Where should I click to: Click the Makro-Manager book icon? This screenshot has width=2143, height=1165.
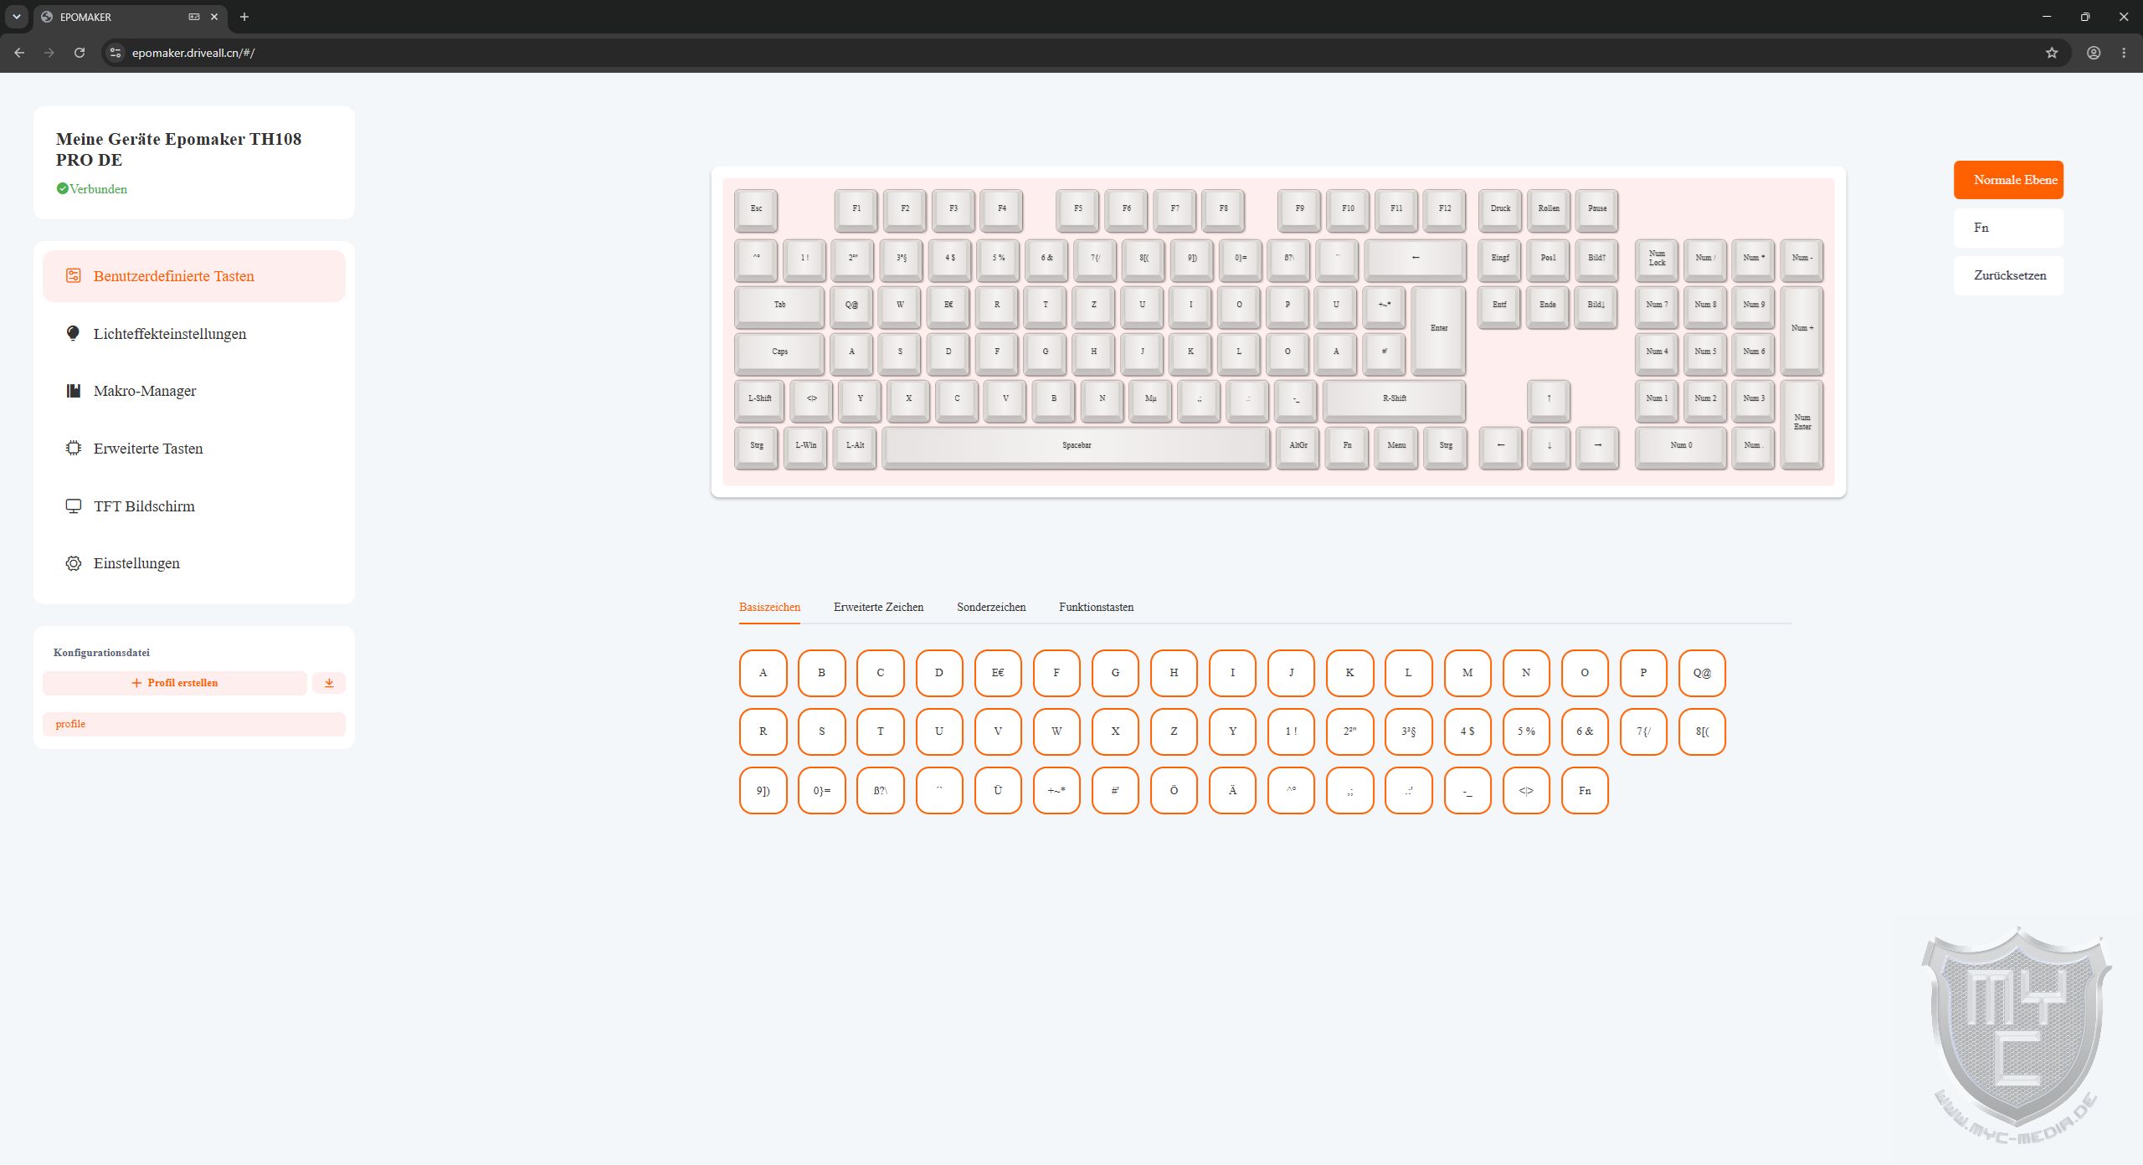(74, 391)
